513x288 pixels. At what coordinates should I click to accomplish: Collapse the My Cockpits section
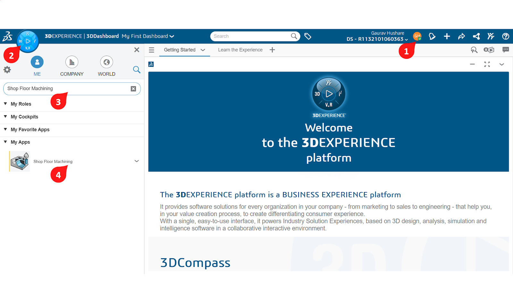(x=5, y=116)
